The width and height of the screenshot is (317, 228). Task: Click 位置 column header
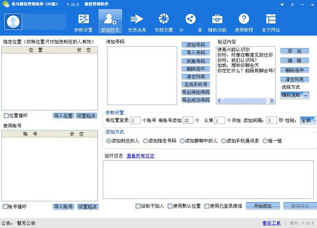click(36, 50)
